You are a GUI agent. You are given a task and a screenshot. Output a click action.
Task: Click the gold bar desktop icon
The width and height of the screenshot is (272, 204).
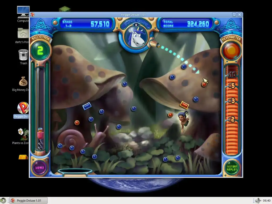pyautogui.click(x=23, y=157)
